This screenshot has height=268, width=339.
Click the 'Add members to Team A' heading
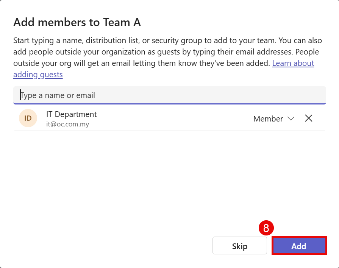click(x=77, y=22)
